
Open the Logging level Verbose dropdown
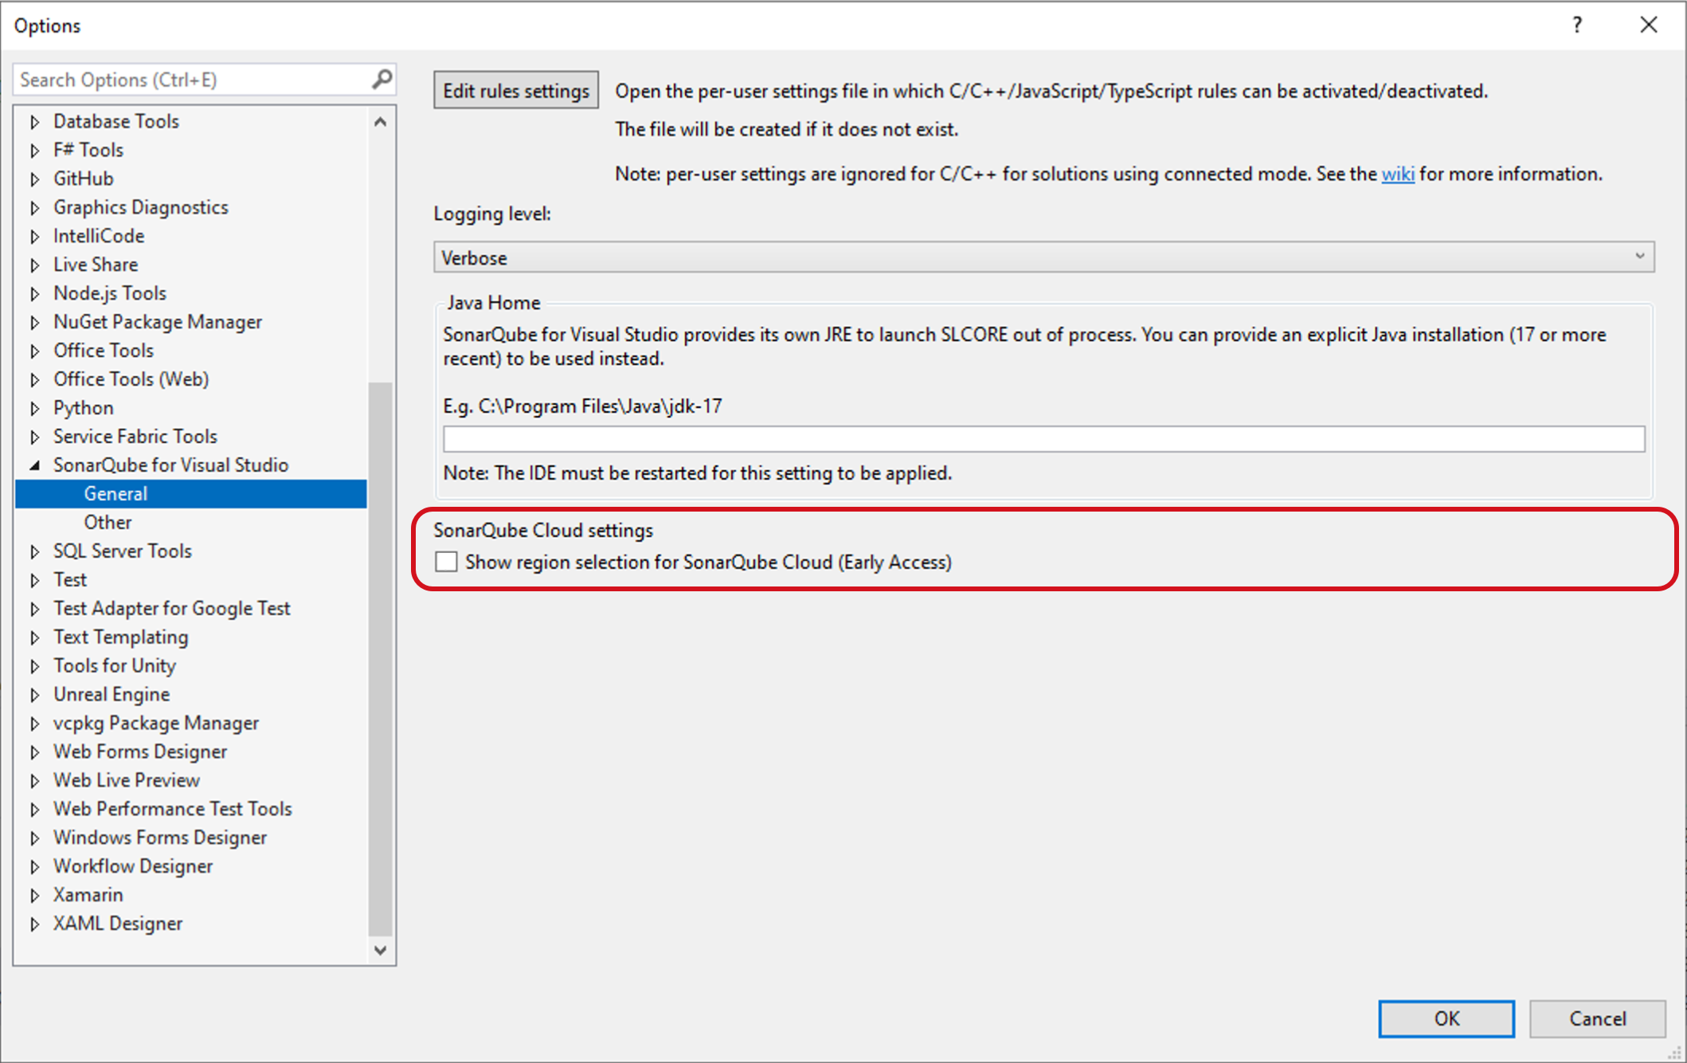(x=1043, y=257)
